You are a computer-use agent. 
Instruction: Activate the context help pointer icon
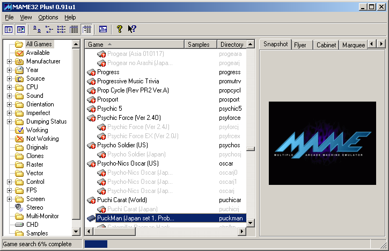(132, 29)
